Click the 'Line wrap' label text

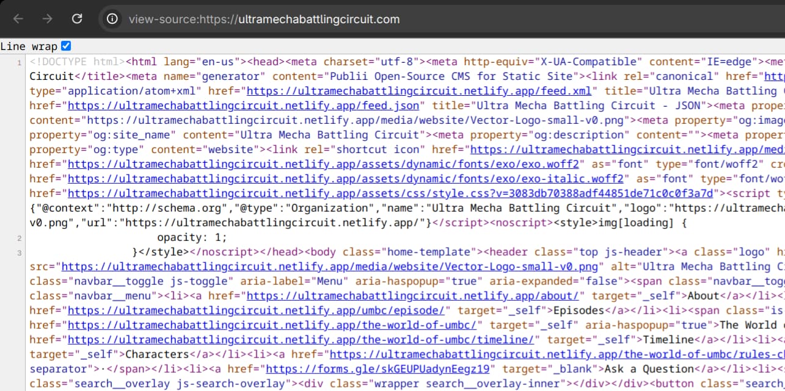[x=29, y=46]
